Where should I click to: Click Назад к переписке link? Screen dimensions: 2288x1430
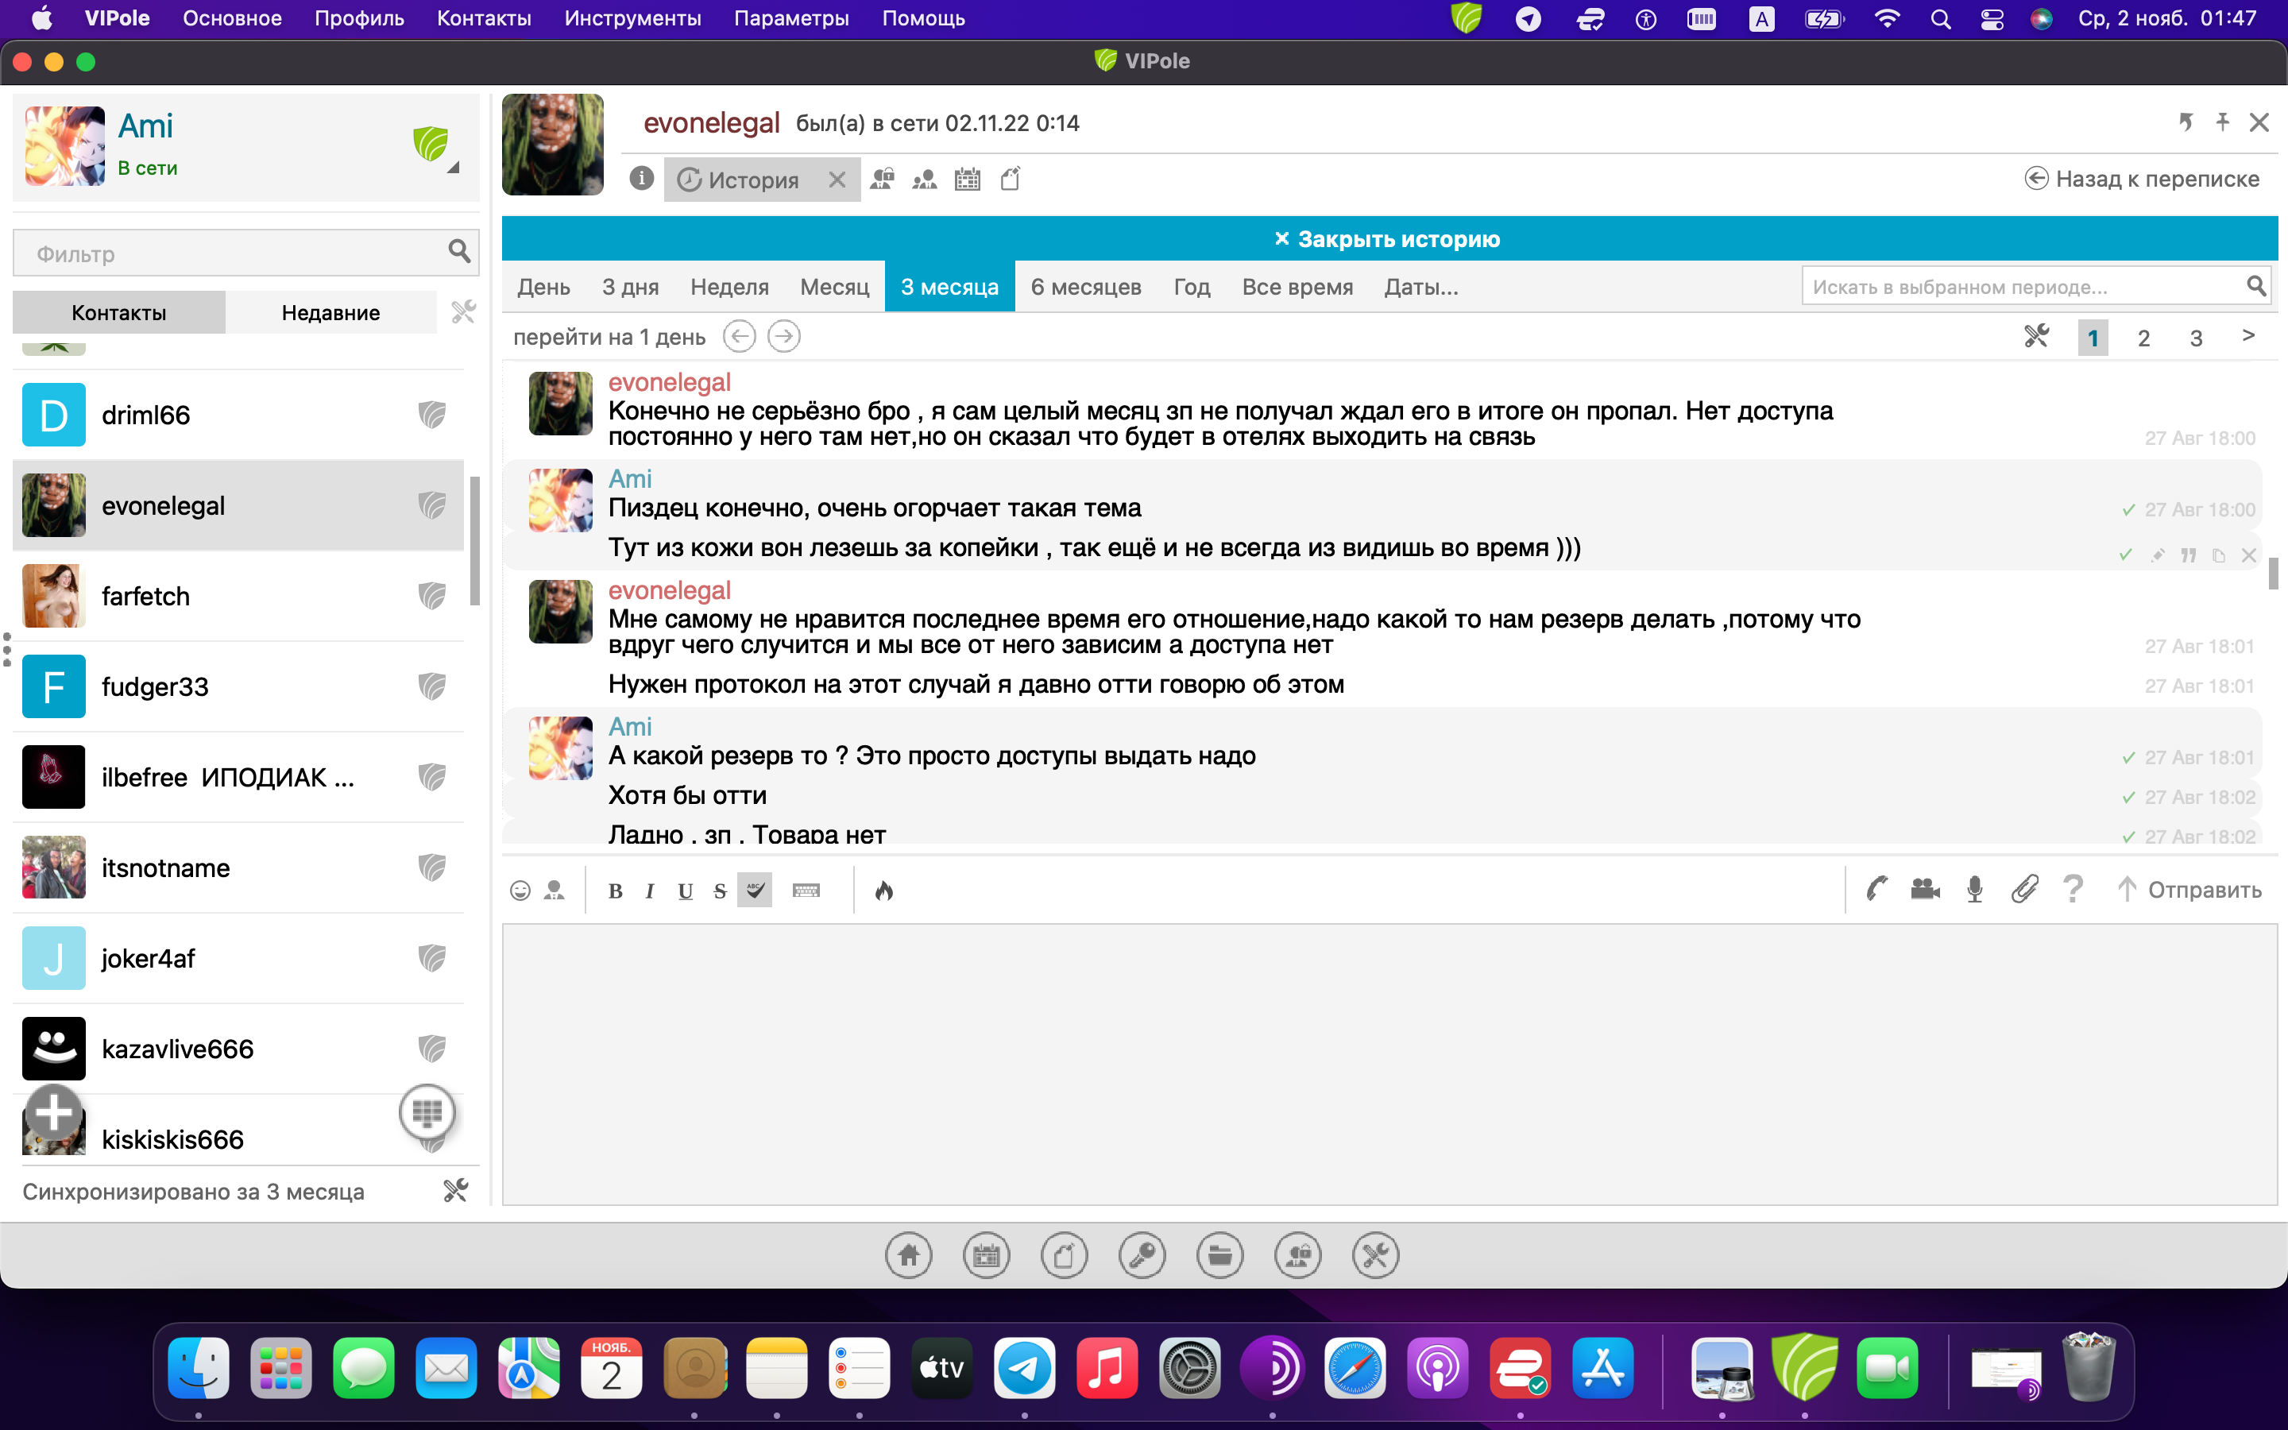pyautogui.click(x=2142, y=179)
